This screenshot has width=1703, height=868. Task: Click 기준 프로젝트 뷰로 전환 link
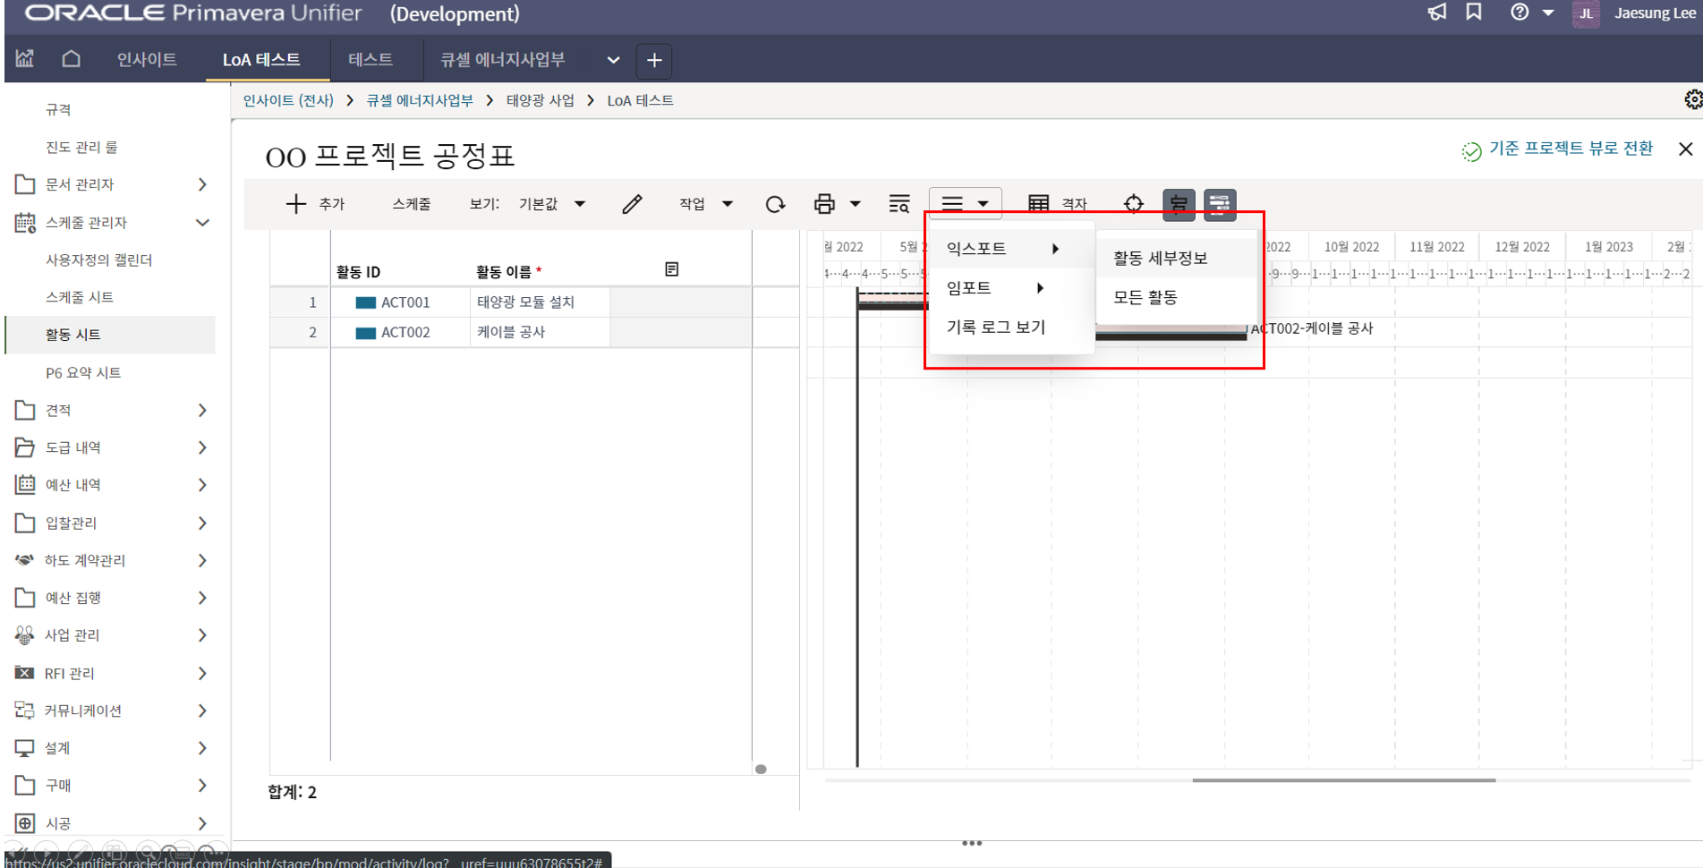(1570, 149)
